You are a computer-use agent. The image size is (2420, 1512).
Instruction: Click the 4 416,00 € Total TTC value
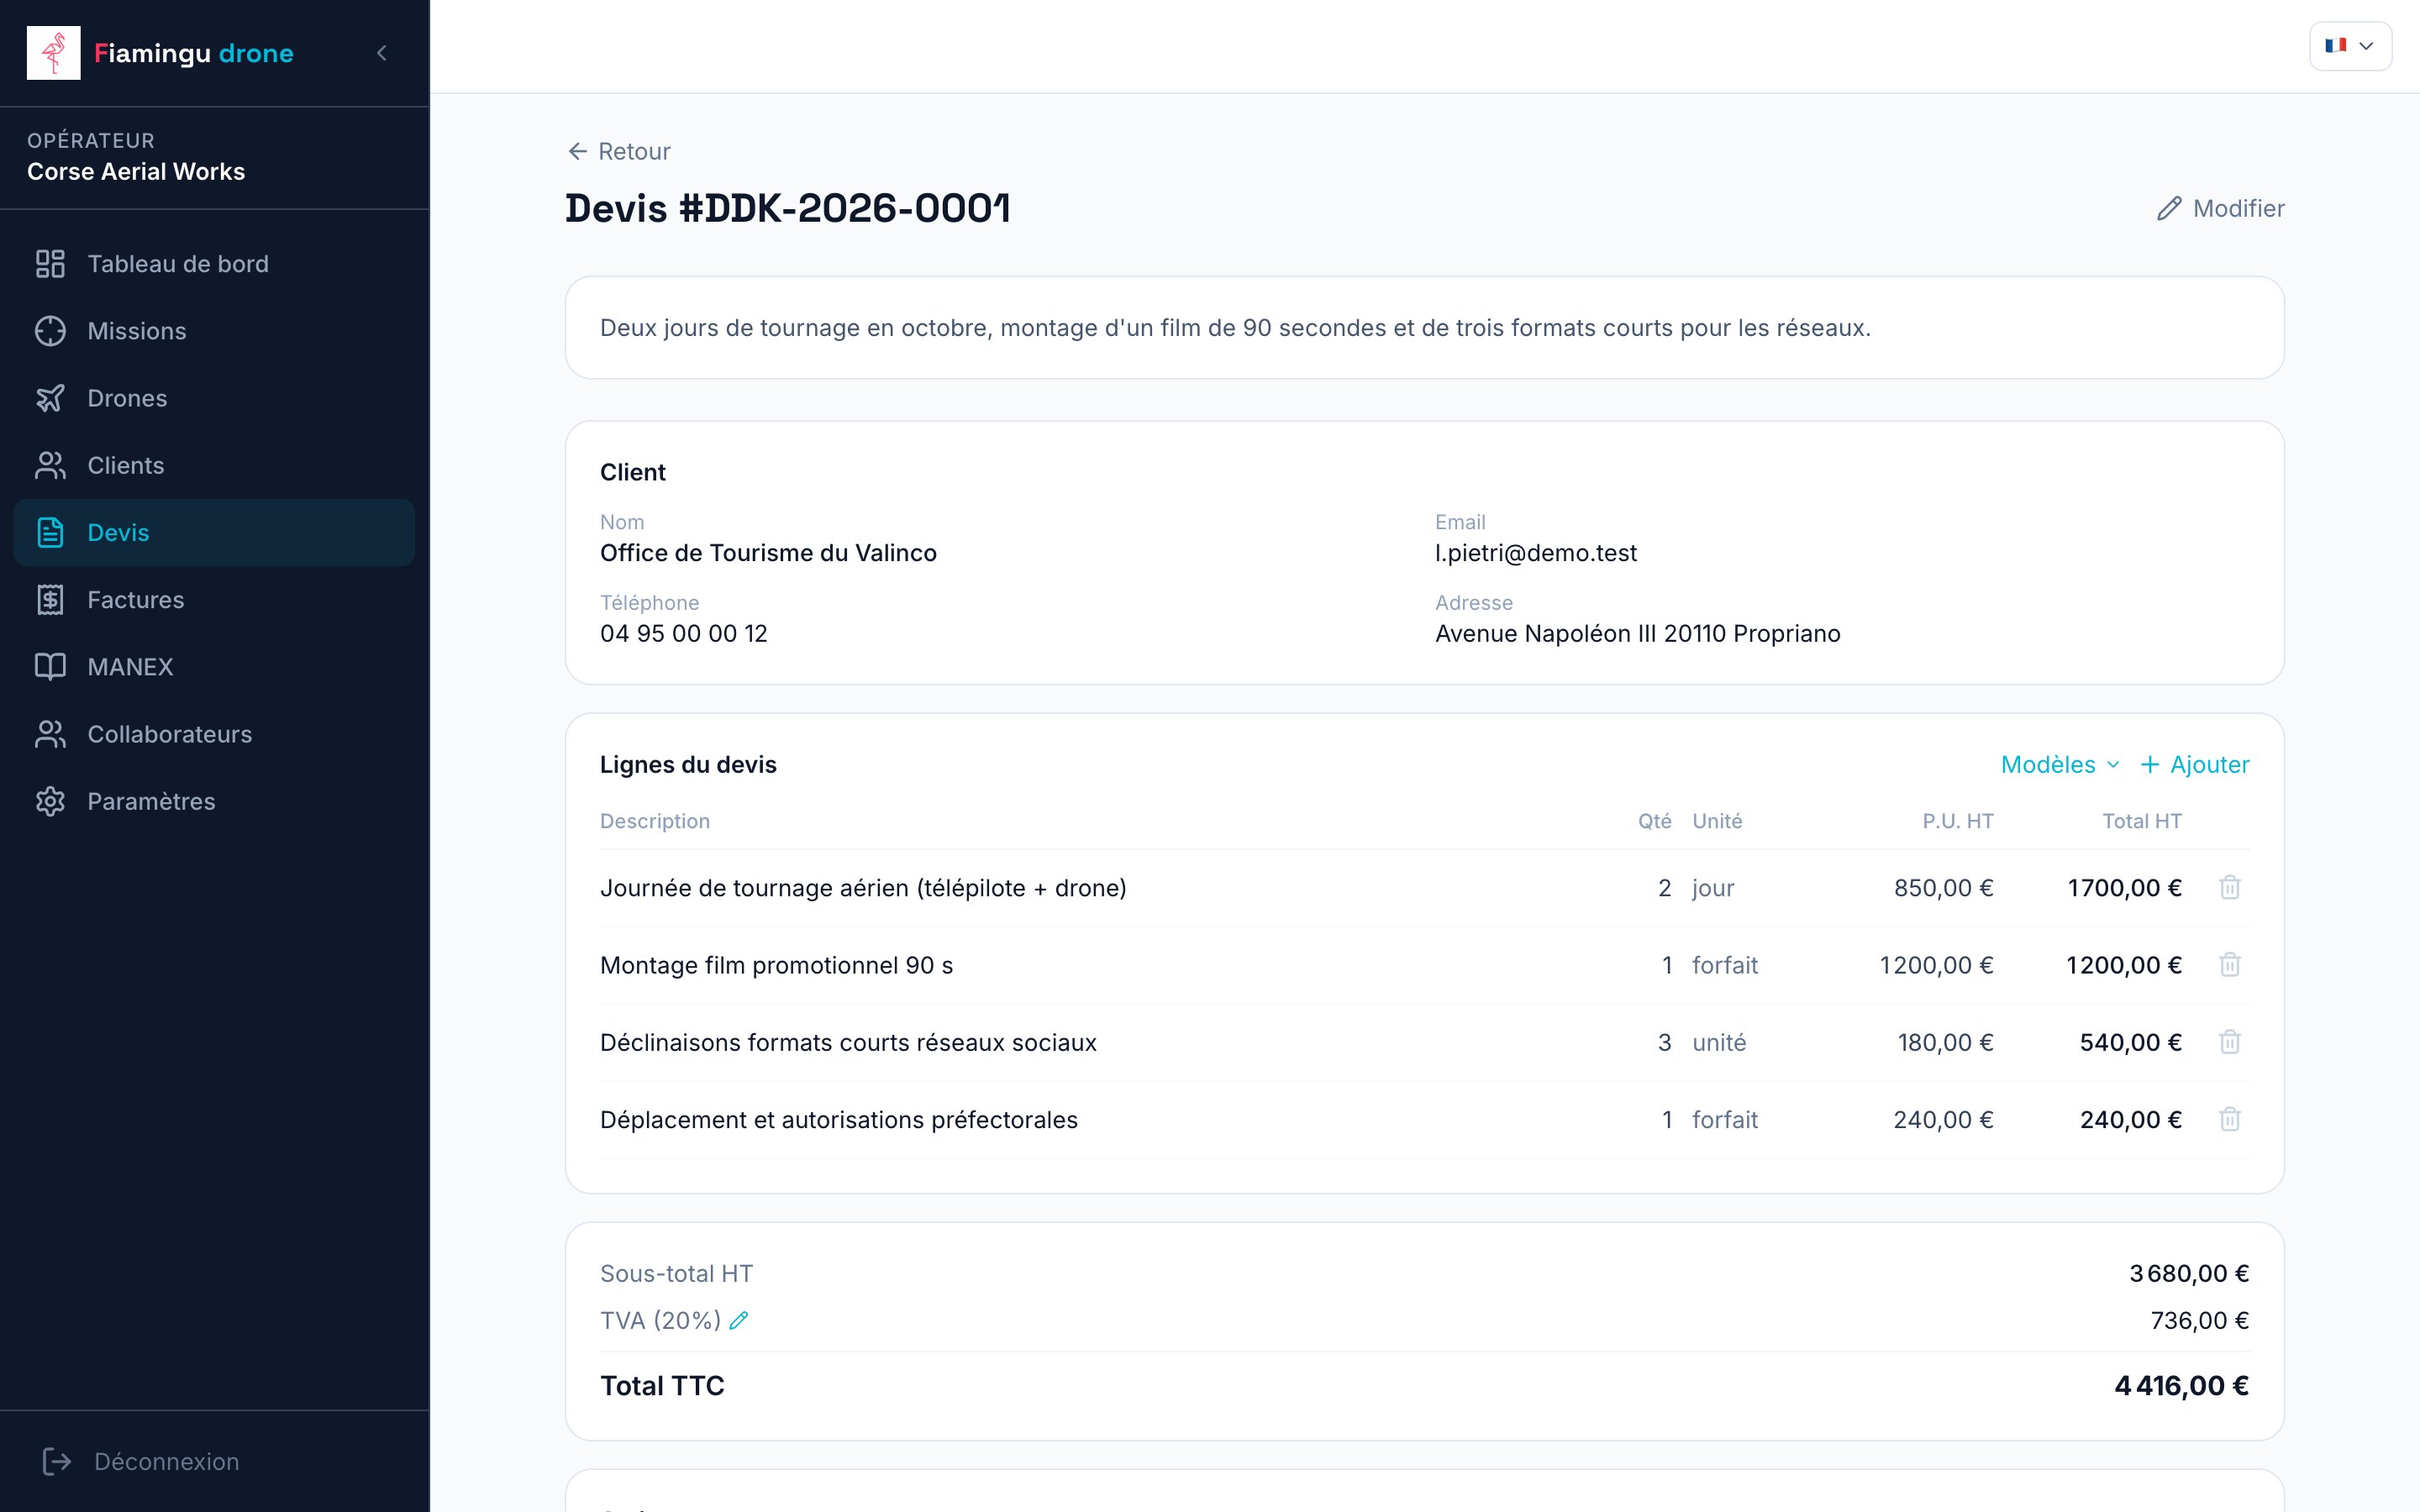click(2182, 1386)
